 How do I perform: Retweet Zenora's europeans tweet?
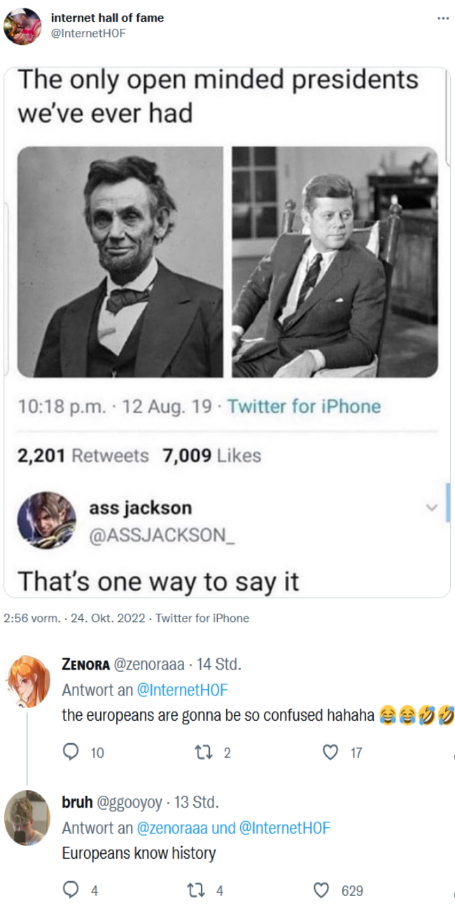coord(199,752)
